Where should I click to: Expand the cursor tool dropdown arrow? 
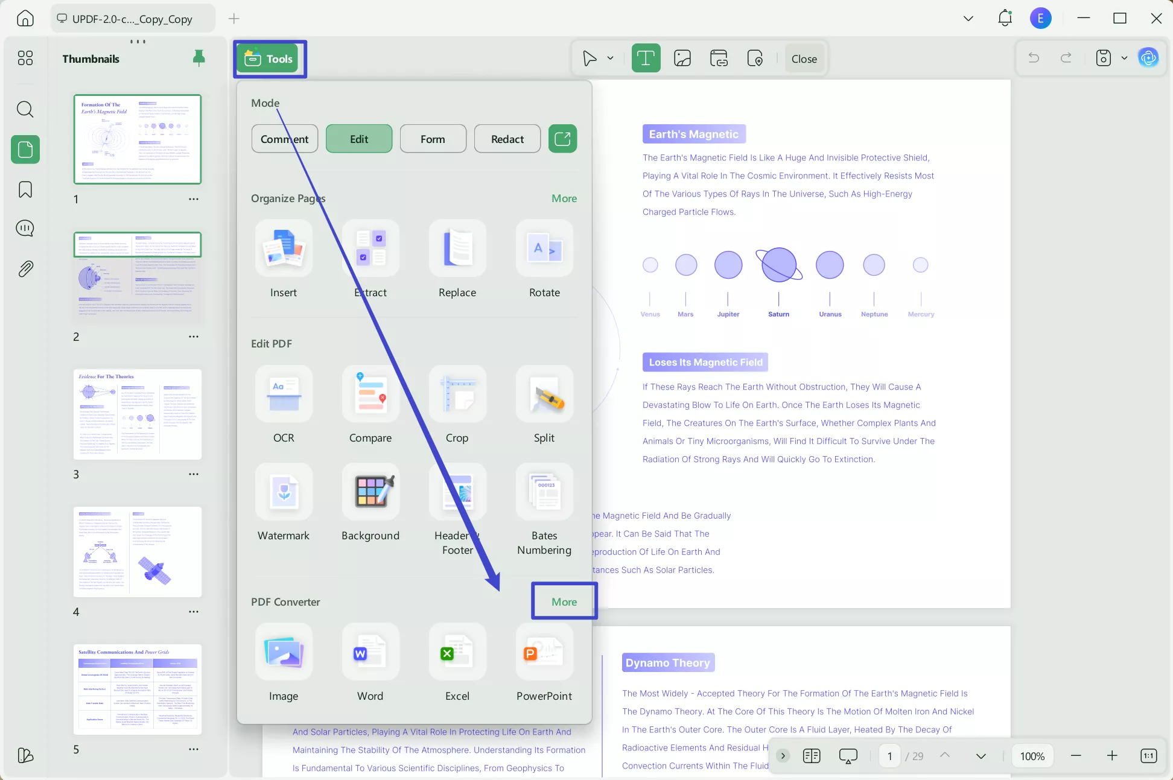pyautogui.click(x=610, y=59)
